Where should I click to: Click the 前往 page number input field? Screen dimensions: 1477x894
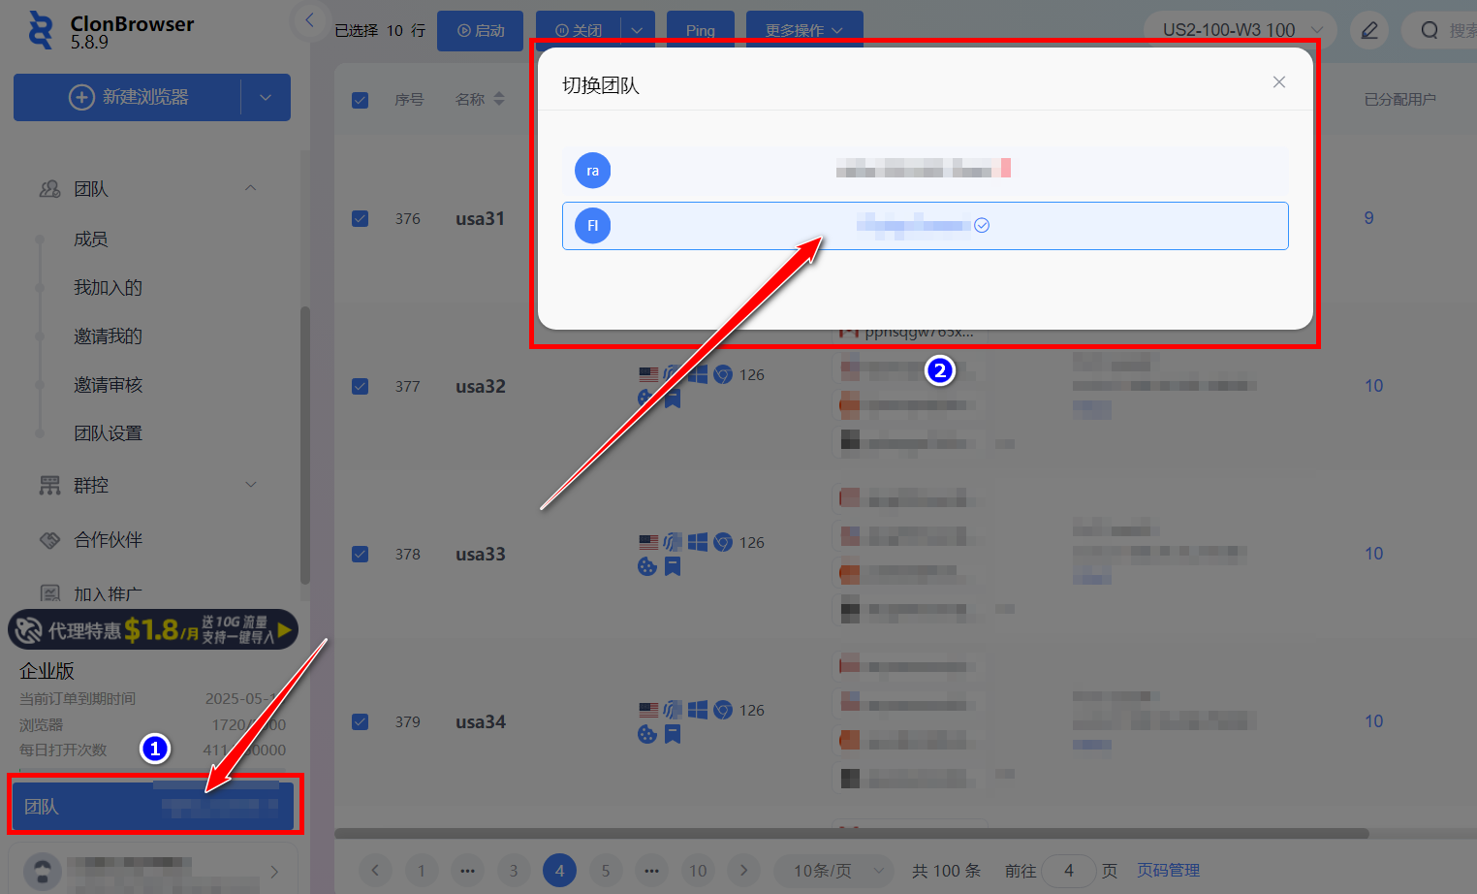1068,871
